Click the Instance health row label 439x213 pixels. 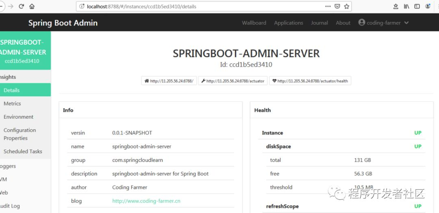point(272,133)
